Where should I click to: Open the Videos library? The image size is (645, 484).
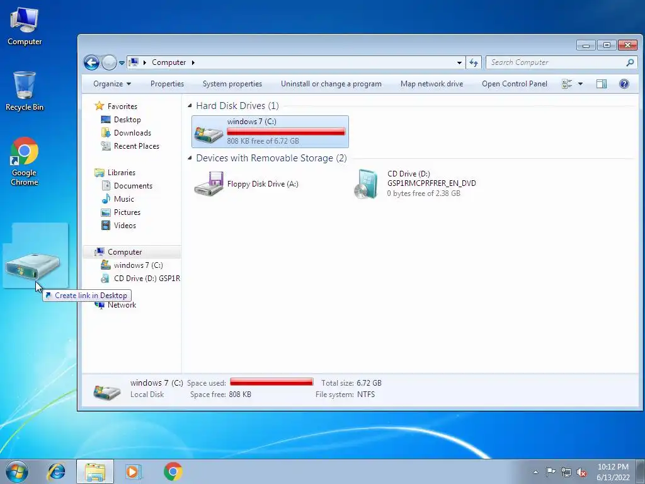tap(119, 226)
